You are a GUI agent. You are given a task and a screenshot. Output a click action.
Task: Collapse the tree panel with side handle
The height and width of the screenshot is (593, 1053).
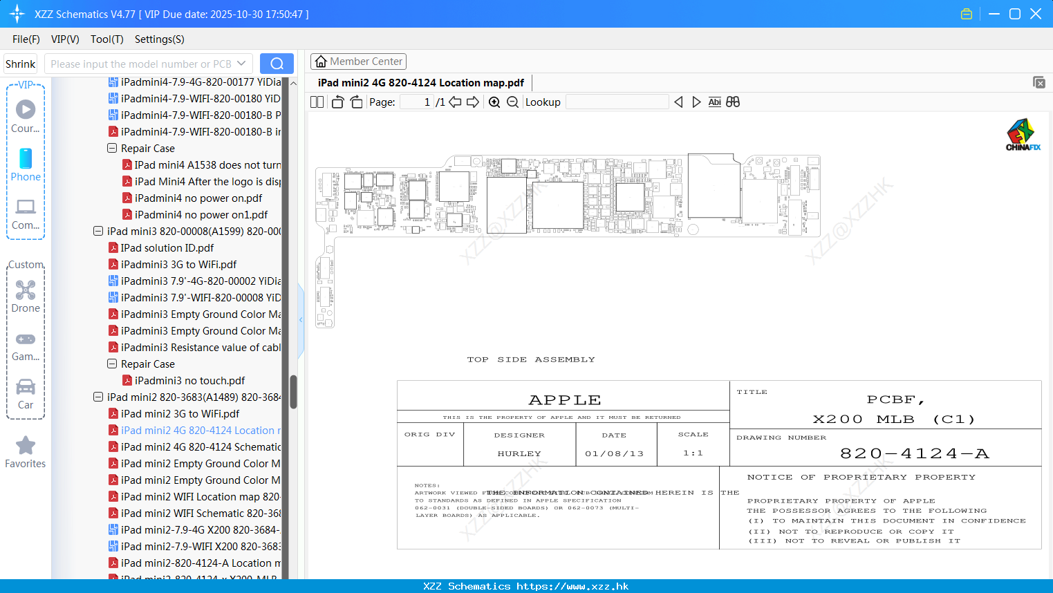pyautogui.click(x=301, y=320)
